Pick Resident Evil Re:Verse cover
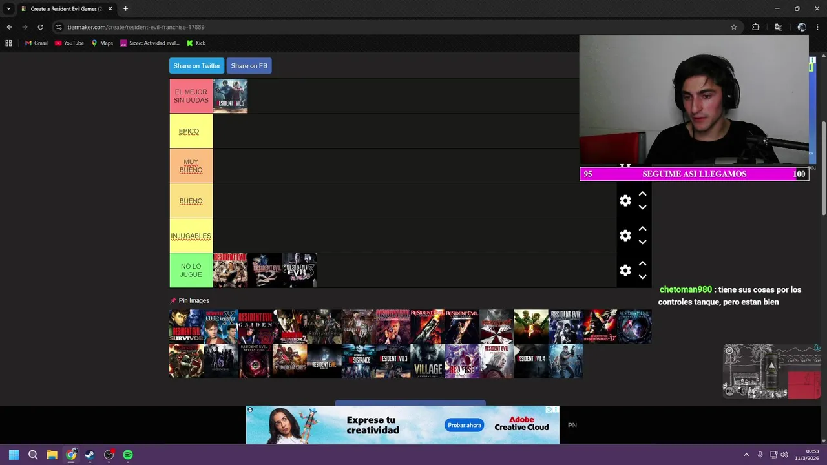Image resolution: width=827 pixels, height=465 pixels. click(462, 361)
